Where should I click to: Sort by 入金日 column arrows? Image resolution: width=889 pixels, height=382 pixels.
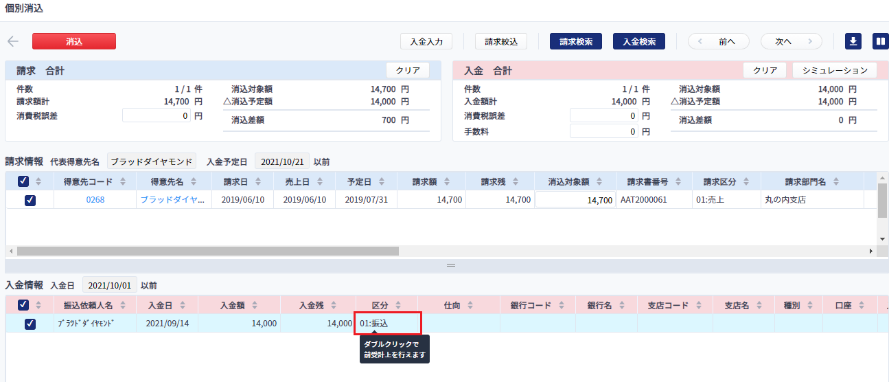pyautogui.click(x=183, y=305)
